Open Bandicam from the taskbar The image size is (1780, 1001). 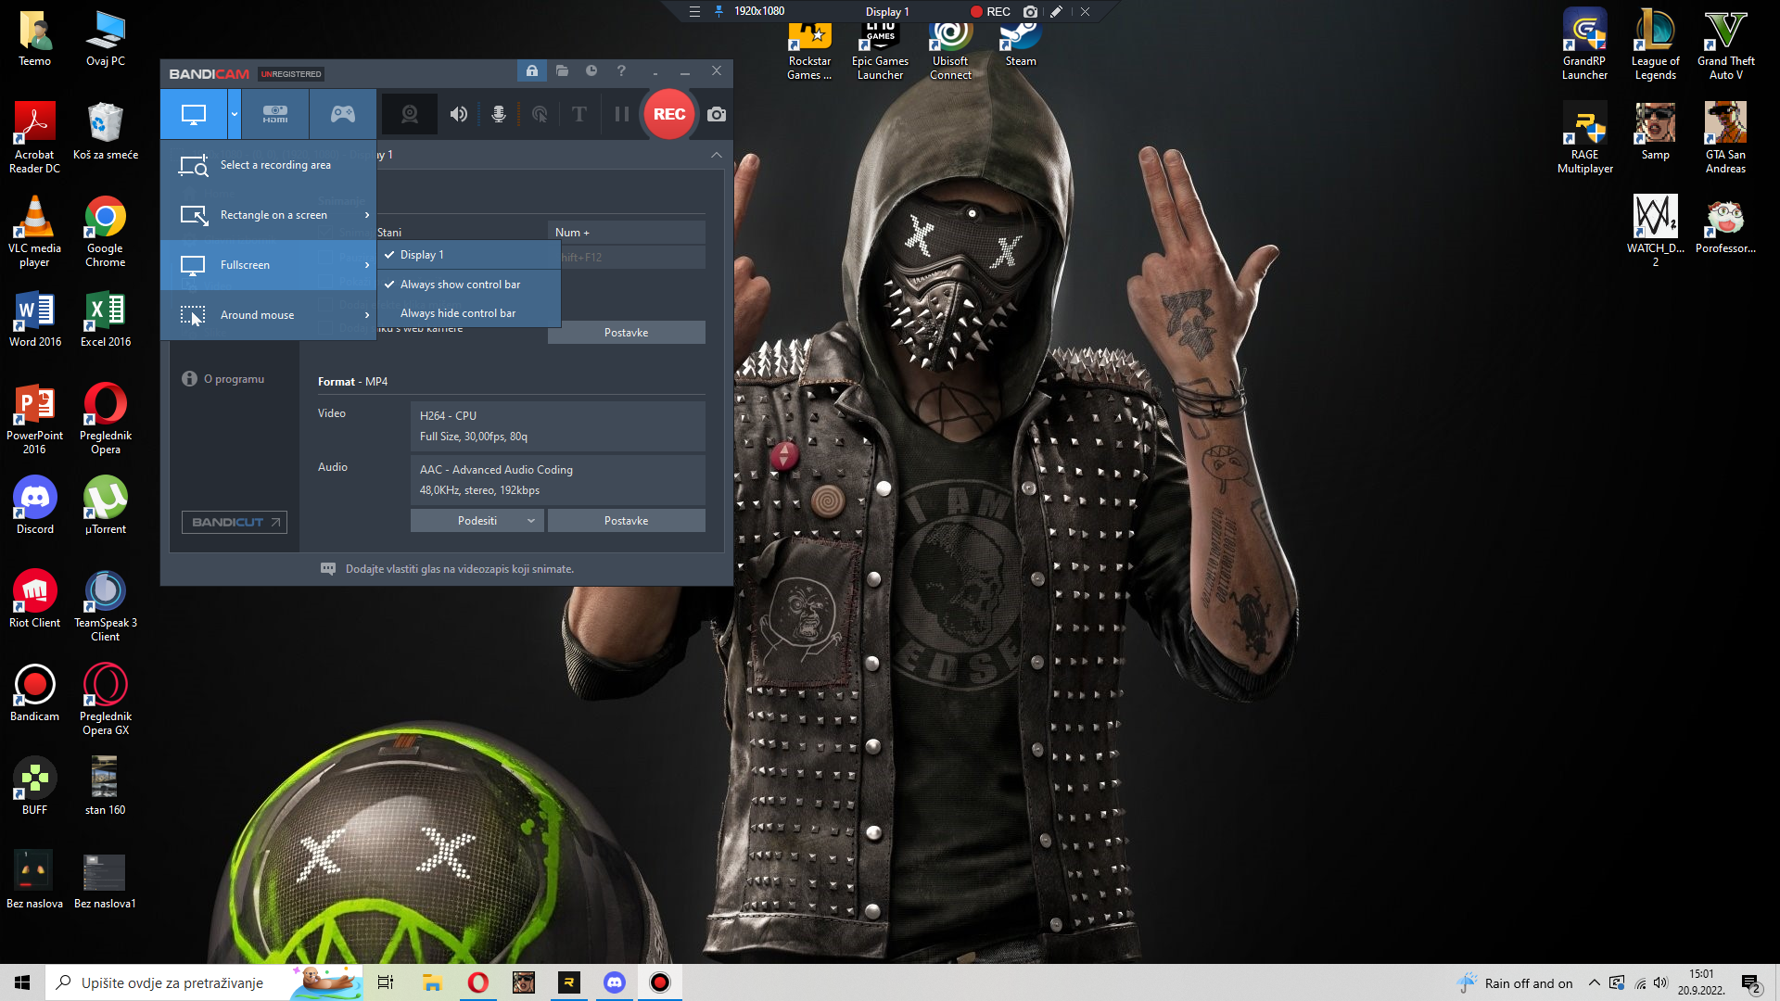tap(659, 982)
